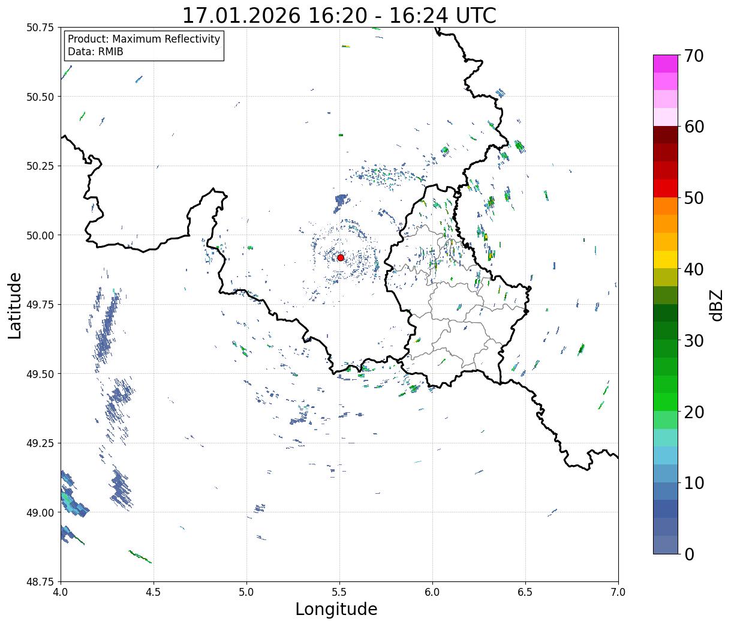Image resolution: width=731 pixels, height=624 pixels.
Task: Click the 'dBZ' colorbar label
Action: tap(717, 305)
